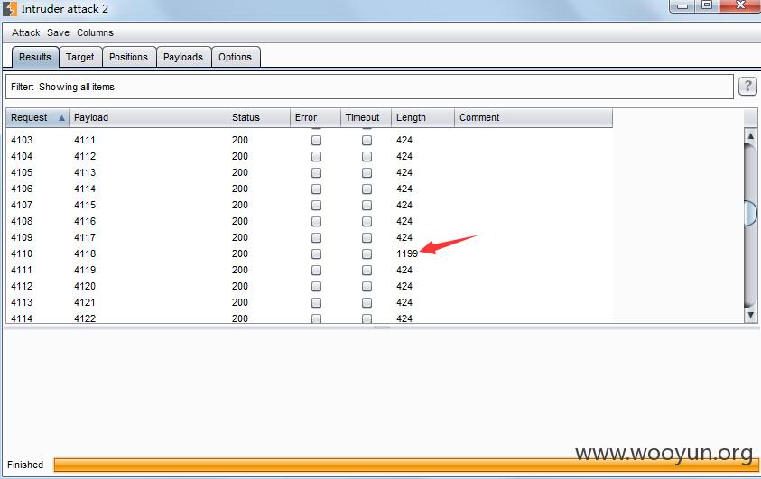The height and width of the screenshot is (479, 761).
Task: Toggle Timeout checkbox for request 4112
Action: click(367, 286)
